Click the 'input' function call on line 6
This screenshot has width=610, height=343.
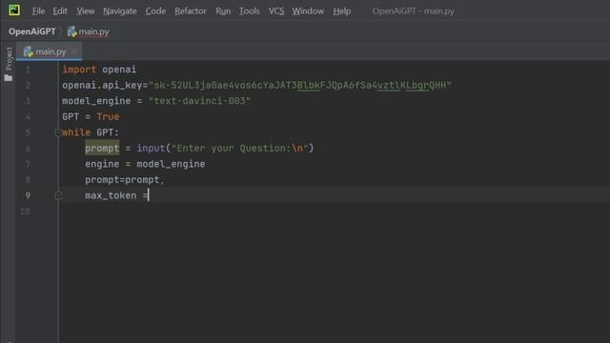[151, 149]
